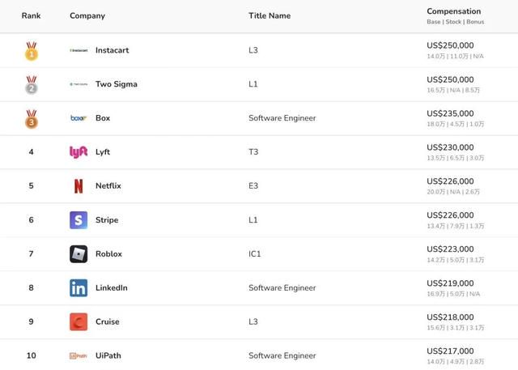Click the orange Cruise logo
Screen dimensions: 518x370
coord(79,321)
